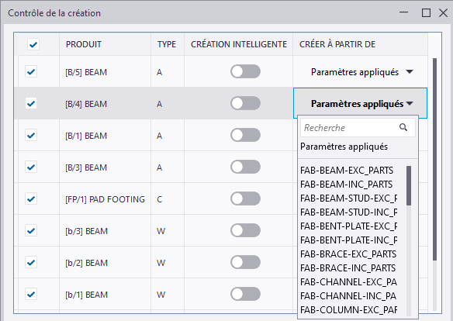Click the search magnifier icon in Recherche field

tap(403, 127)
